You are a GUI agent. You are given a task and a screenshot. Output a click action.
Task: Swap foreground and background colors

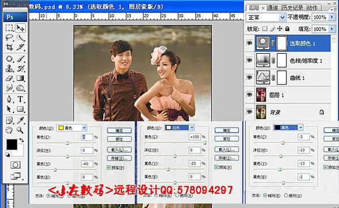[21, 140]
